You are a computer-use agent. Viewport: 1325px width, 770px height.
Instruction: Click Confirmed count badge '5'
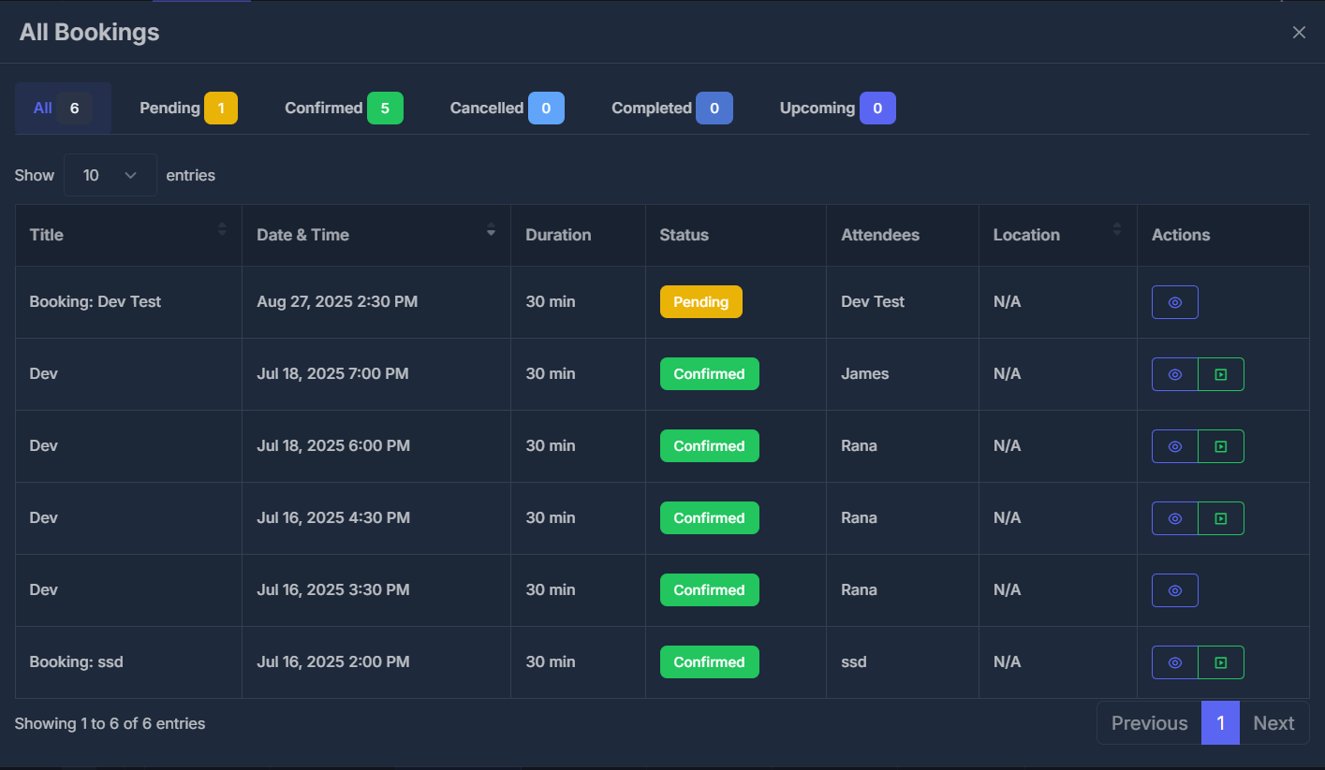coord(385,109)
